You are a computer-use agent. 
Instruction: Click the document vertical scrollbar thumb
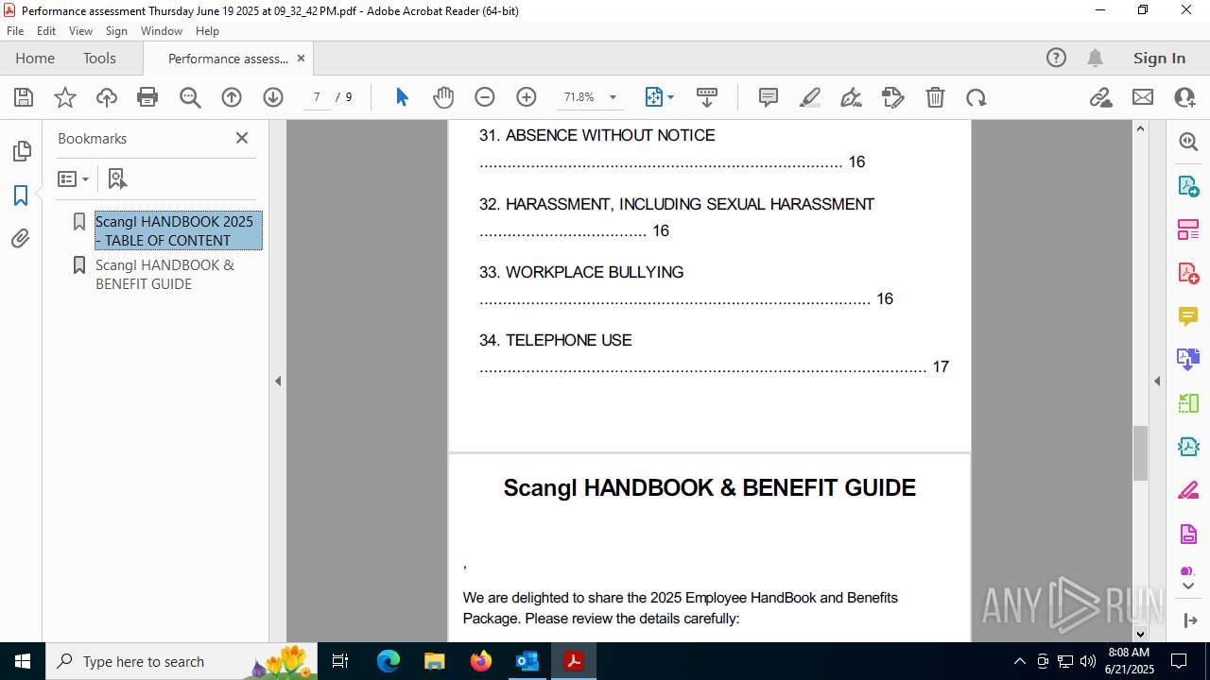[x=1140, y=453]
